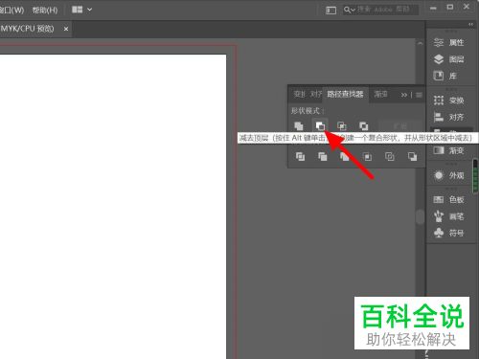Viewport: 479px width, 359px height.
Task: Show more panel tabs with >> chevrons
Action: (x=404, y=95)
